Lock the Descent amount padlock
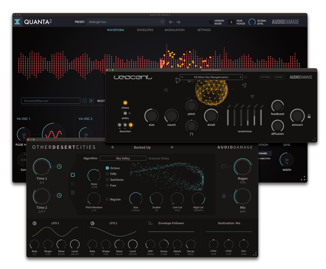Viewport: 326px width, 269px height. (309, 116)
